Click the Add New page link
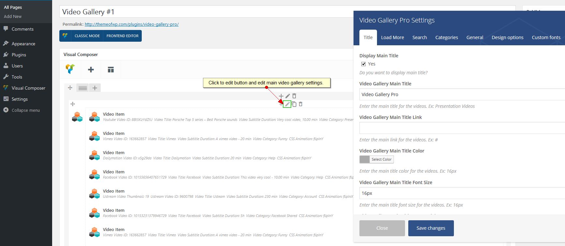The width and height of the screenshot is (565, 246). click(13, 16)
